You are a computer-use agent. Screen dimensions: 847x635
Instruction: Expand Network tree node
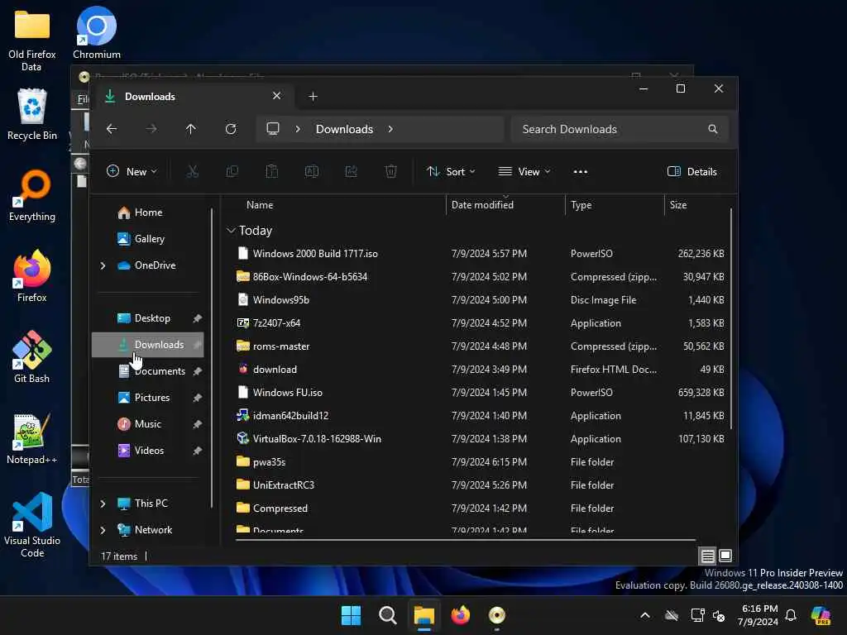tap(103, 530)
